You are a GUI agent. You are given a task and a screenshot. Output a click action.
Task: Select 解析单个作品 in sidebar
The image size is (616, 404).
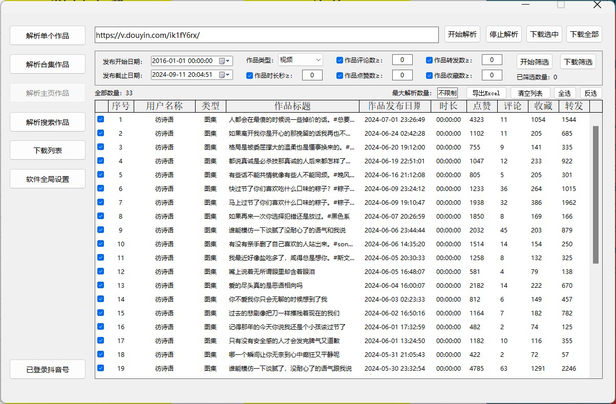pyautogui.click(x=48, y=36)
